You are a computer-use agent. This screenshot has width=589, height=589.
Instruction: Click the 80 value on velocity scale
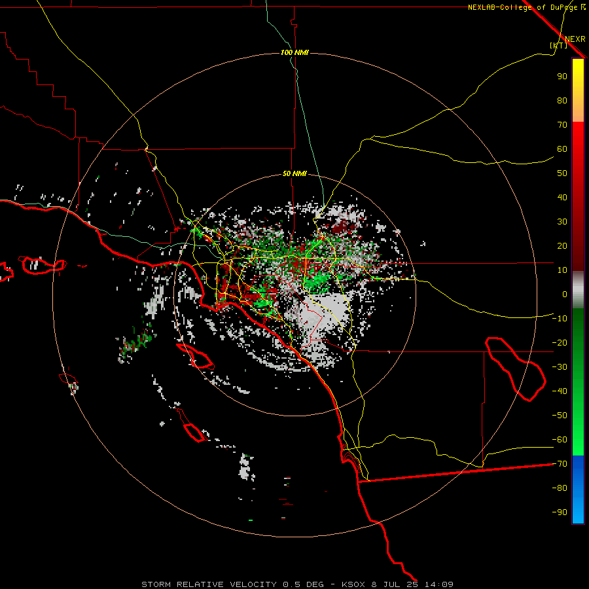pyautogui.click(x=562, y=101)
